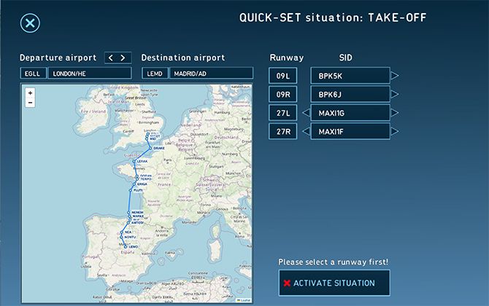
Task: Zoom in on the route map
Action: pyautogui.click(x=30, y=93)
